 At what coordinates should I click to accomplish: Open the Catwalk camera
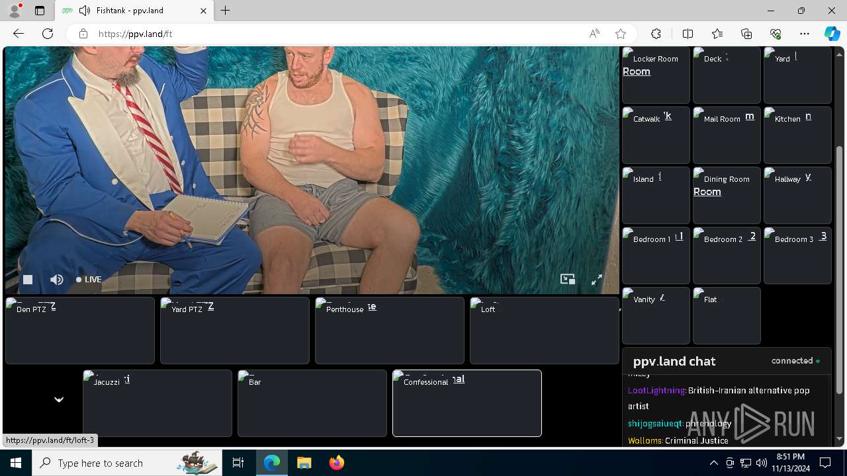coord(656,135)
